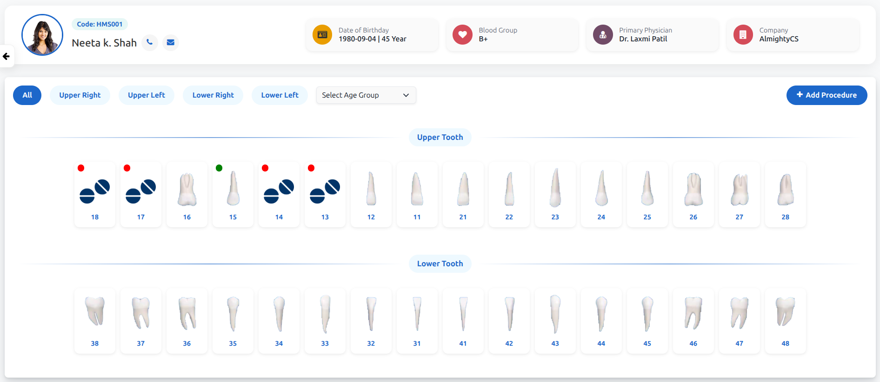This screenshot has width=880, height=382.
Task: Select lower molar tooth 38
Action: pos(95,312)
